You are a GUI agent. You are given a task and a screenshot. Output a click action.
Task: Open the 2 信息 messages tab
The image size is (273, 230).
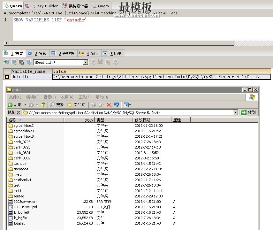(x=38, y=53)
